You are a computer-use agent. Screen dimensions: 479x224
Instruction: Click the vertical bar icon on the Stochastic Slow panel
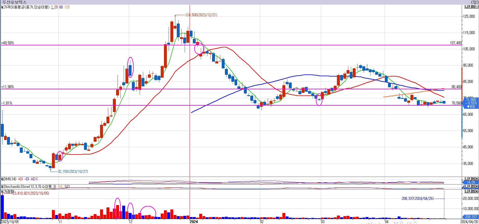pos(469,186)
